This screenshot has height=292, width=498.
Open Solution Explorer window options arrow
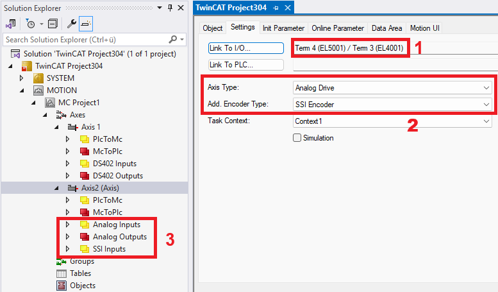tap(160, 8)
